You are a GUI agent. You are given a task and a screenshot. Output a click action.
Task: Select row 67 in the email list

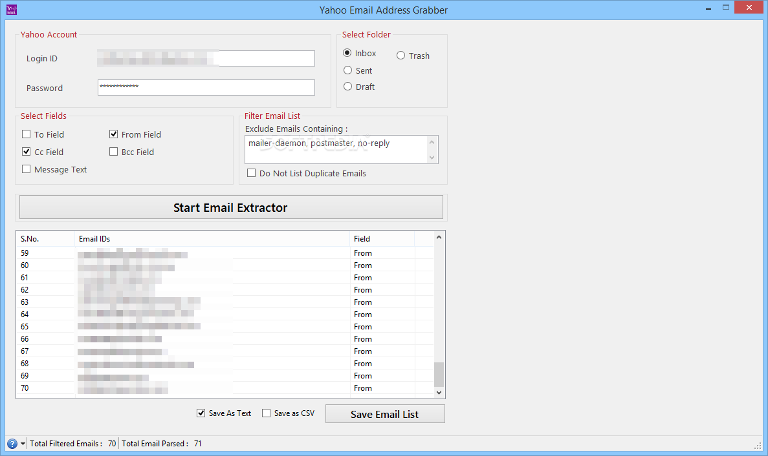coord(225,351)
